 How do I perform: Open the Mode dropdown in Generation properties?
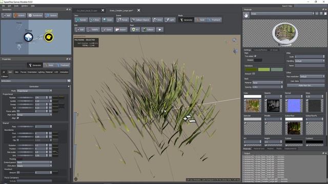34,91
